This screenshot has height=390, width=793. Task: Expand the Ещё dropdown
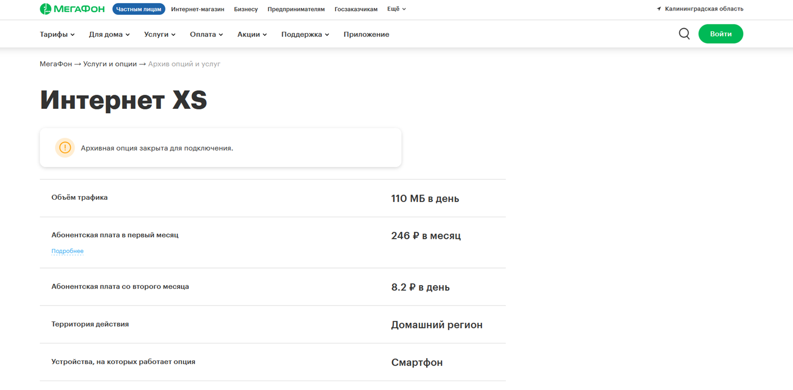(396, 9)
